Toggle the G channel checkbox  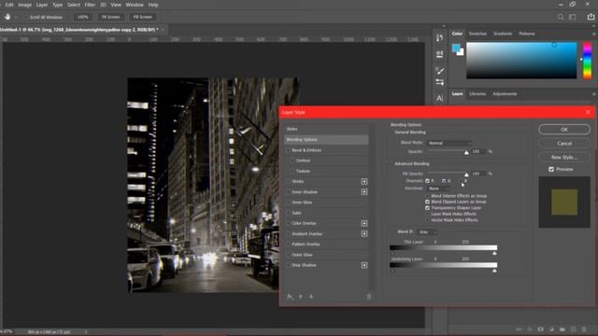point(444,181)
